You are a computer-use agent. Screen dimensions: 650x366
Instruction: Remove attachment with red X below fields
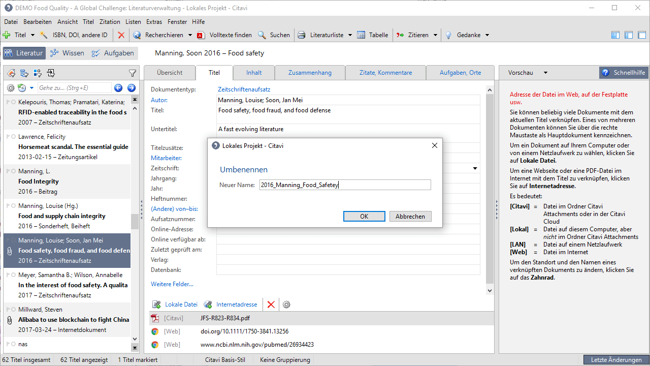point(271,304)
